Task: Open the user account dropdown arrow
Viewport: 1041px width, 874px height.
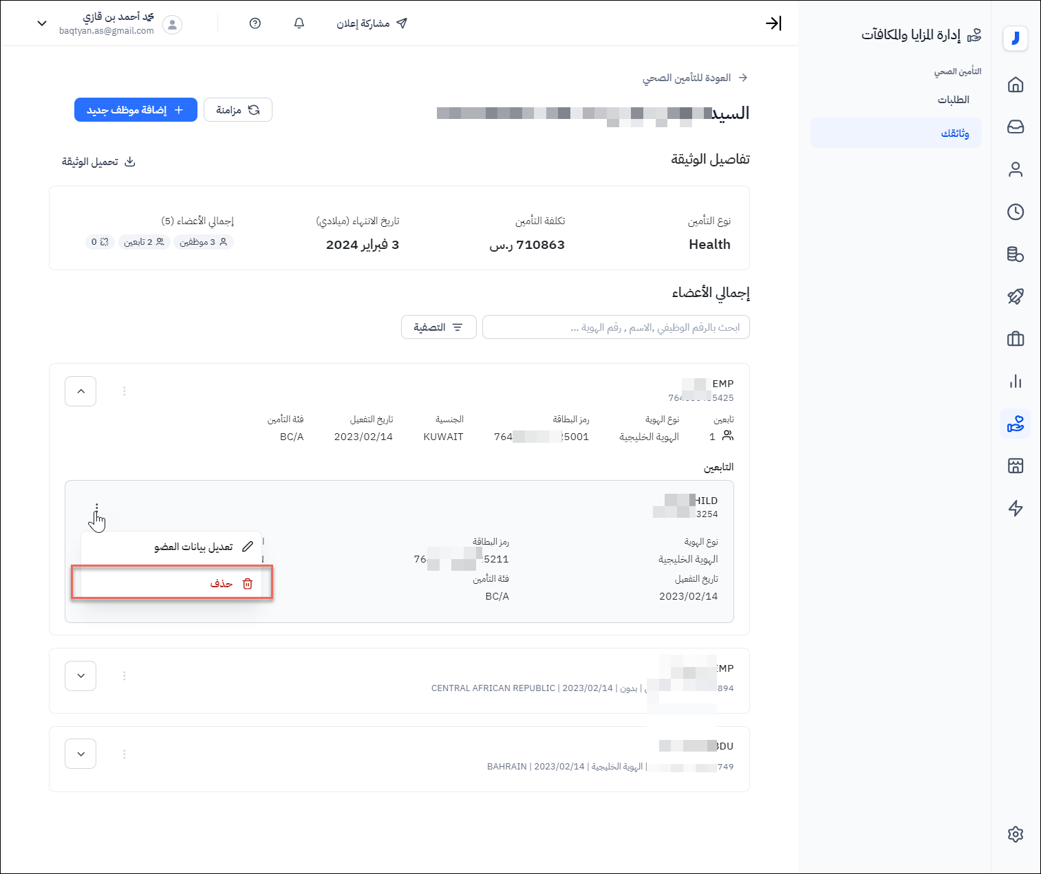Action: point(42,23)
